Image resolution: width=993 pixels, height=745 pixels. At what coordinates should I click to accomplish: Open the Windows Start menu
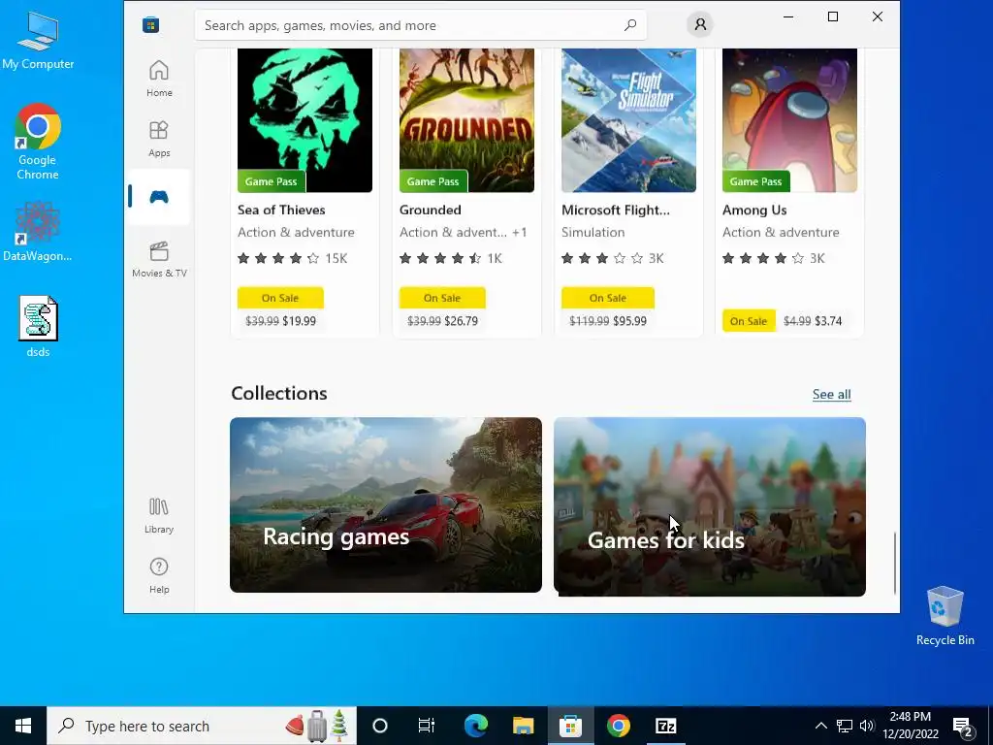pyautogui.click(x=23, y=726)
